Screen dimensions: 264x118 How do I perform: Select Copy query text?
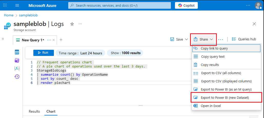pos(227,56)
